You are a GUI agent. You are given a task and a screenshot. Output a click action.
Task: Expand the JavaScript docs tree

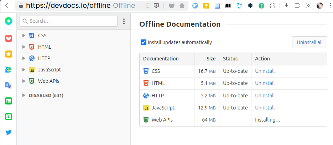pyautogui.click(x=24, y=70)
